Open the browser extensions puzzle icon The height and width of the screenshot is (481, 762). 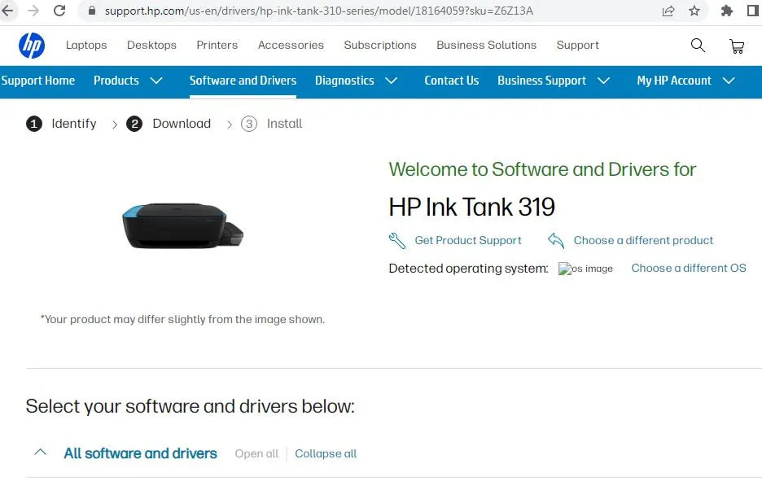[x=726, y=11]
